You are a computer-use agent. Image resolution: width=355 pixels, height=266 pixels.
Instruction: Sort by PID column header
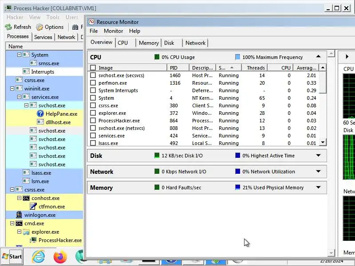point(178,68)
